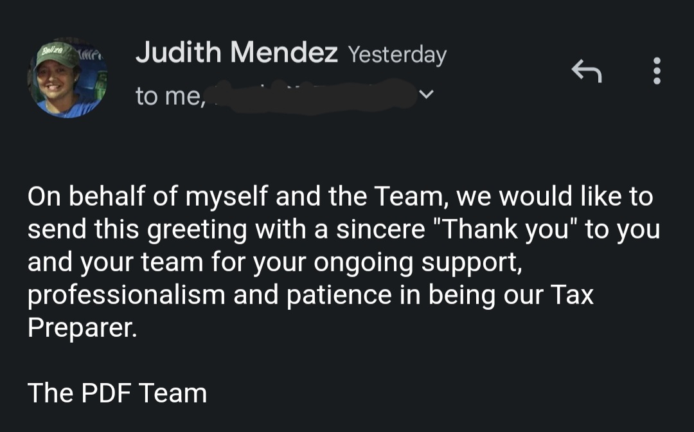Click the word "Preparer." ending the paragraph
This screenshot has height=432, width=694.
82,328
